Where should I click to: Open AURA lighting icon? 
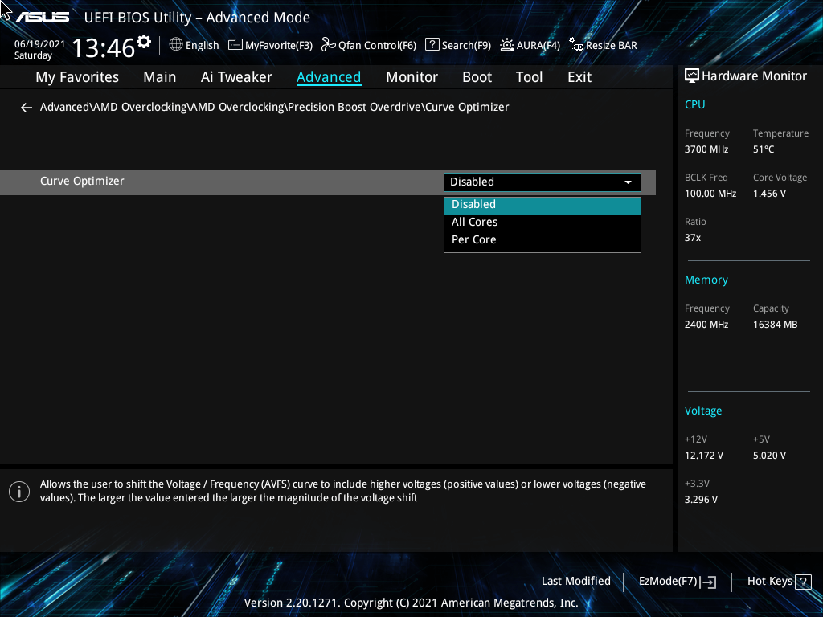point(507,45)
